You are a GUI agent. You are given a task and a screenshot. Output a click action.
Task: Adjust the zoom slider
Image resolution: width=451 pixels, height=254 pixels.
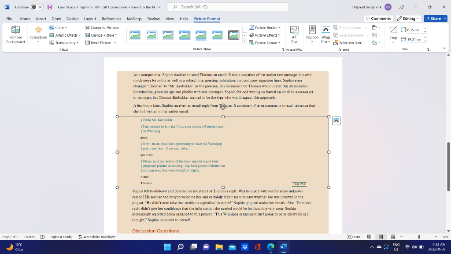[419, 237]
